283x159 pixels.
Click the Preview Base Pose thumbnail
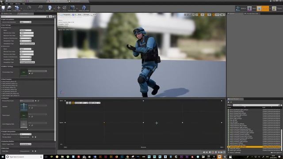23,72
